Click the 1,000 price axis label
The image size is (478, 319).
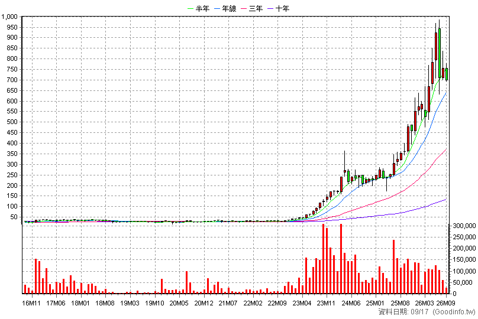[9, 17]
